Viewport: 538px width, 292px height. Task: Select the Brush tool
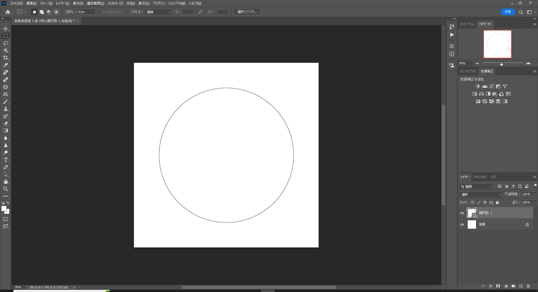6,101
